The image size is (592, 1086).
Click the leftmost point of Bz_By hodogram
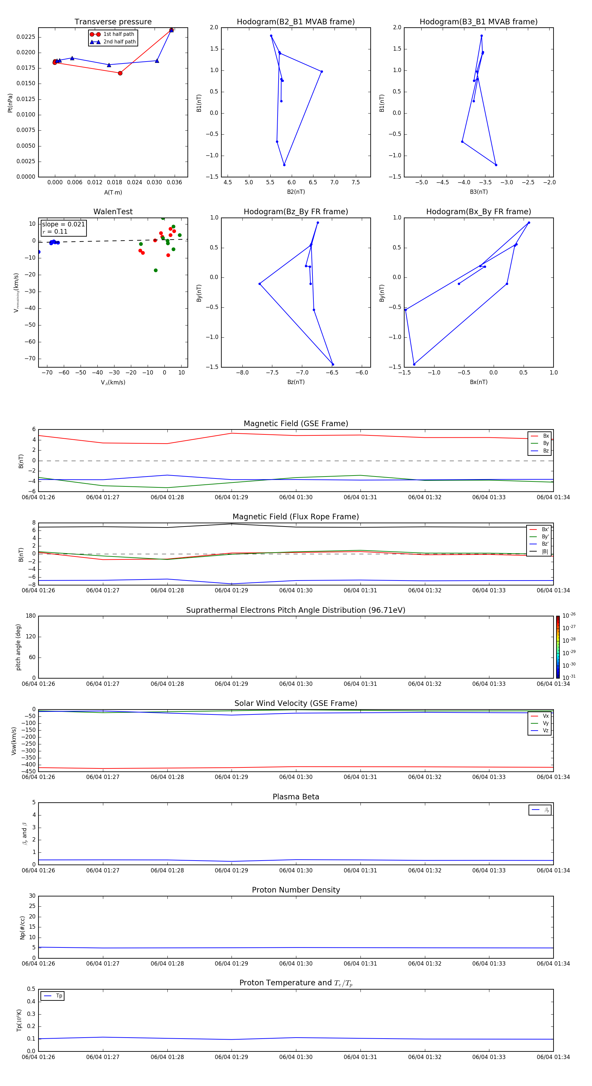pos(259,284)
